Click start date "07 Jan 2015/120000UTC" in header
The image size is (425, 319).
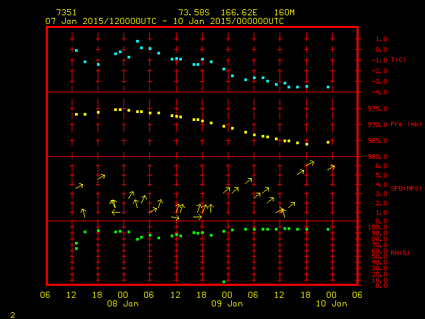(101, 21)
